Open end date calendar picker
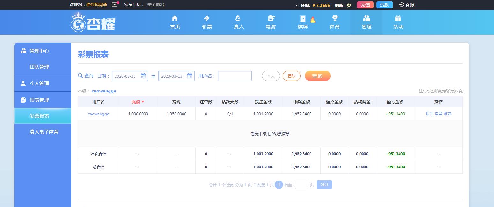 coord(190,76)
